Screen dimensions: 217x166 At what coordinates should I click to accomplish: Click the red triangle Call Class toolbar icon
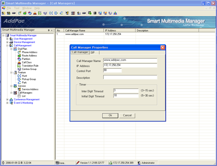pyautogui.click(x=35, y=13)
